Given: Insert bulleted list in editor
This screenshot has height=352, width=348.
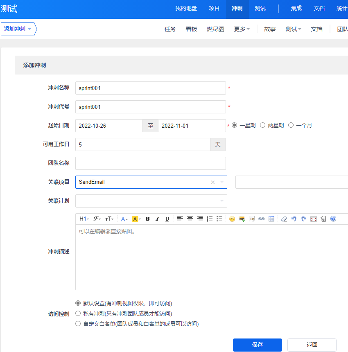Looking at the screenshot, I should coord(219,219).
